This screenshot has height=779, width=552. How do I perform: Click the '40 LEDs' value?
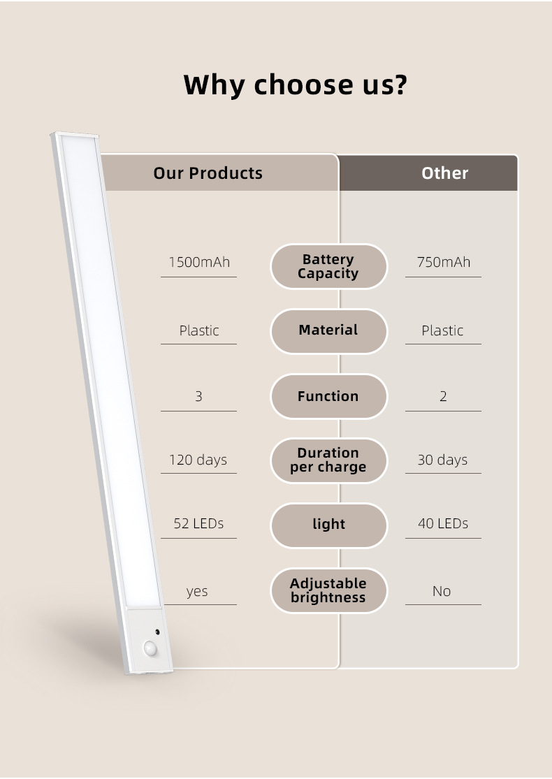coord(443,523)
